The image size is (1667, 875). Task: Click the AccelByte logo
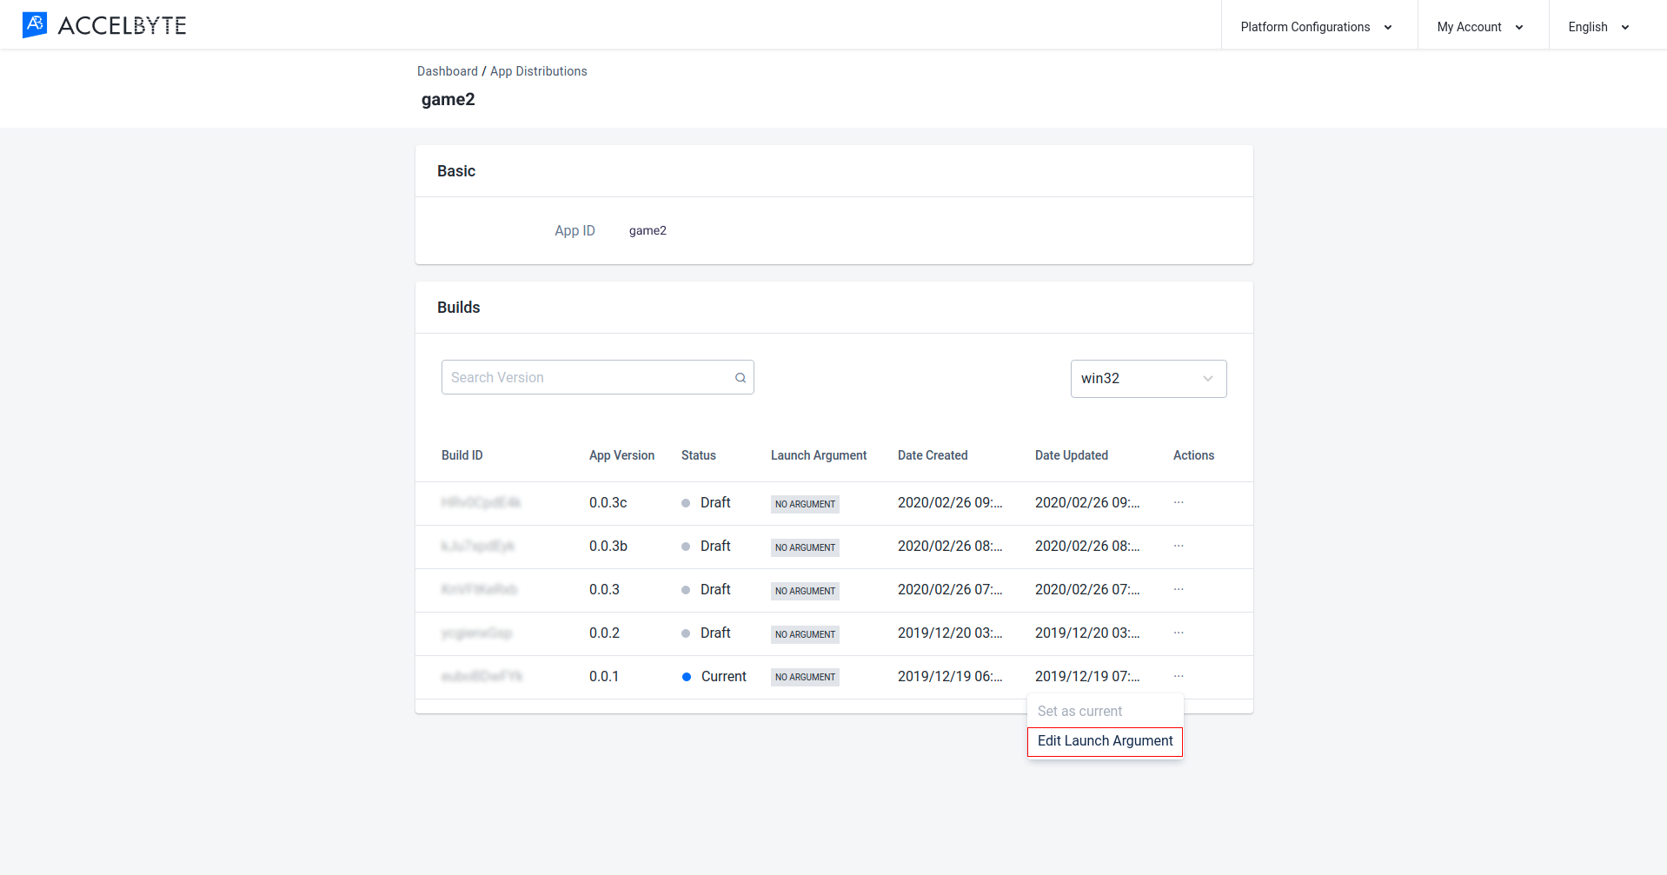[x=104, y=25]
